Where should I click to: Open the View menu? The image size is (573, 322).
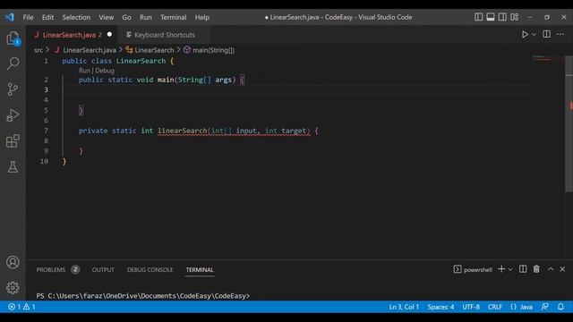tap(106, 17)
